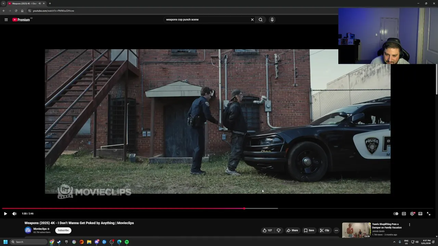Share the Weapons clip

click(x=292, y=230)
